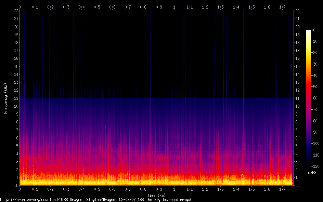The height and width of the screenshot is (202, 323).
Task: Click the 'DC' label on the left frequency axis
Action: [16, 186]
